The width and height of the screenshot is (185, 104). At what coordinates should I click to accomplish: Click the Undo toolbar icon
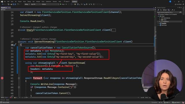point(18,4)
